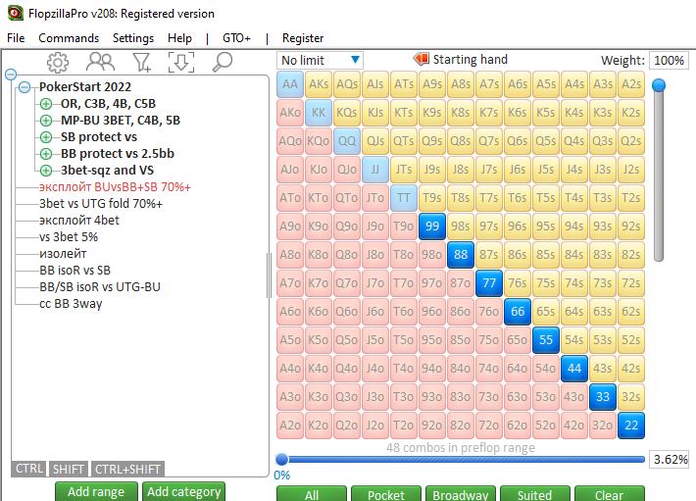Toggle the A2s hand cell

click(x=630, y=84)
